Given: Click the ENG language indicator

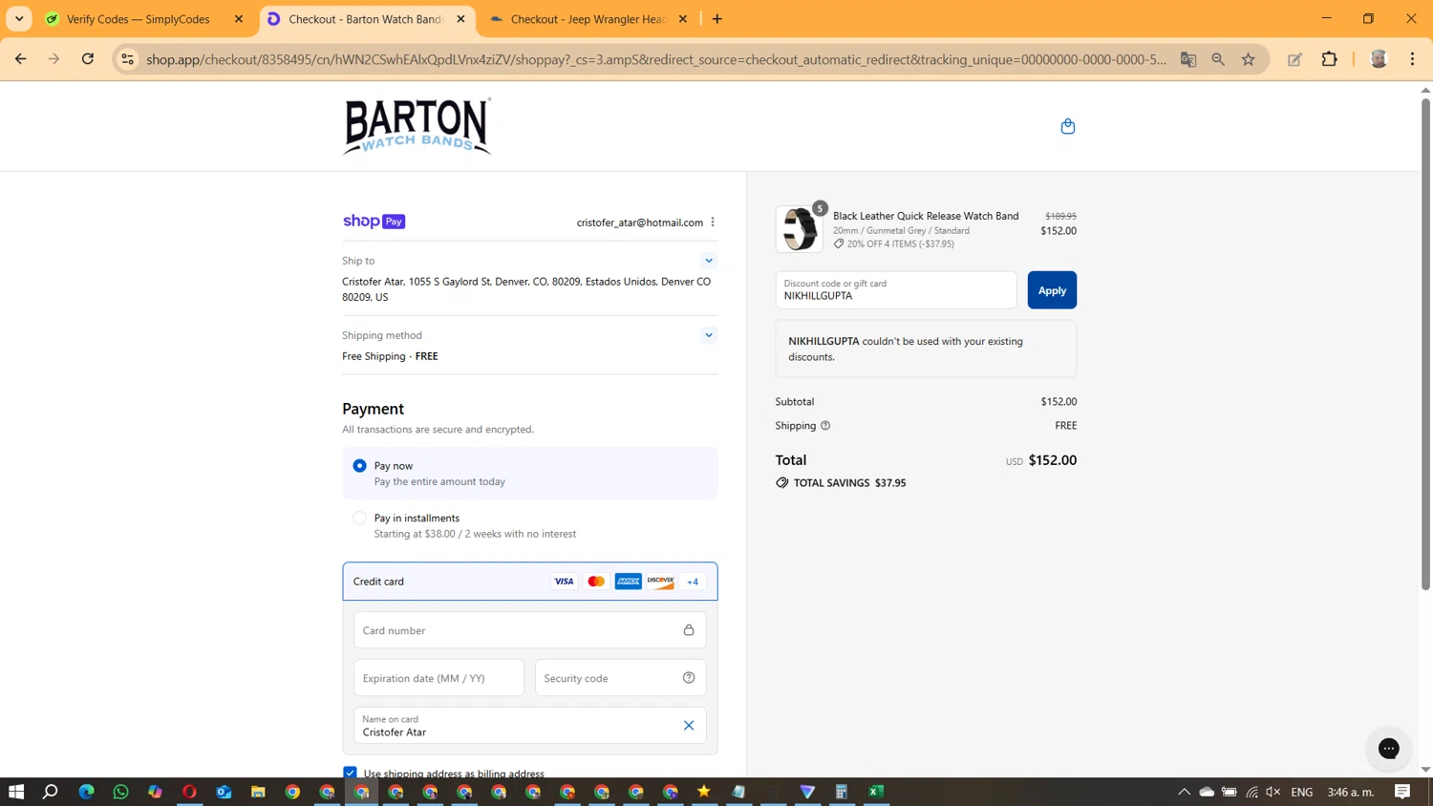Looking at the screenshot, I should click(x=1301, y=792).
